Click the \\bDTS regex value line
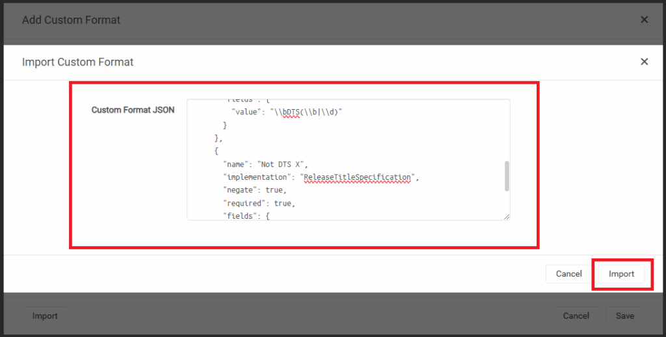The height and width of the screenshot is (337, 666). (x=287, y=112)
